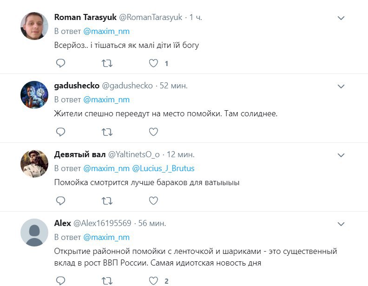Expand options menu on gadushecko's tweet
The image size is (368, 286).
pyautogui.click(x=341, y=86)
